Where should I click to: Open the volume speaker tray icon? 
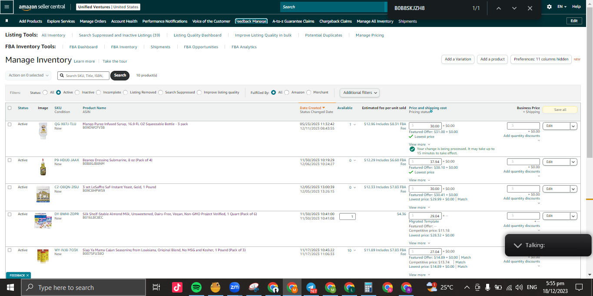point(519,287)
